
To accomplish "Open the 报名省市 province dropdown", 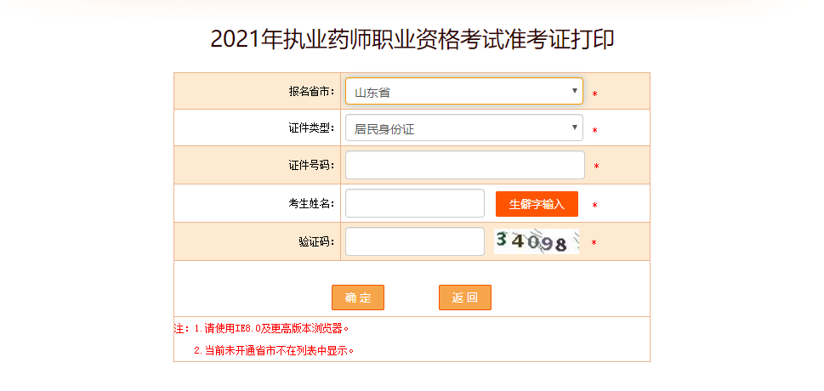I will (463, 92).
